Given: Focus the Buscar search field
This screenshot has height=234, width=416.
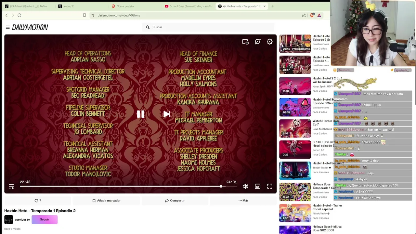Looking at the screenshot, I should click(x=208, y=27).
